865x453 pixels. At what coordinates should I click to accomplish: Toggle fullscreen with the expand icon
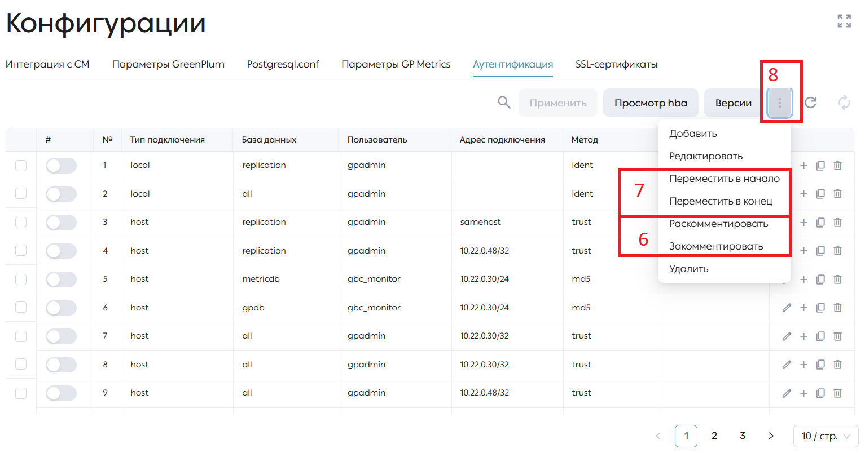click(844, 21)
